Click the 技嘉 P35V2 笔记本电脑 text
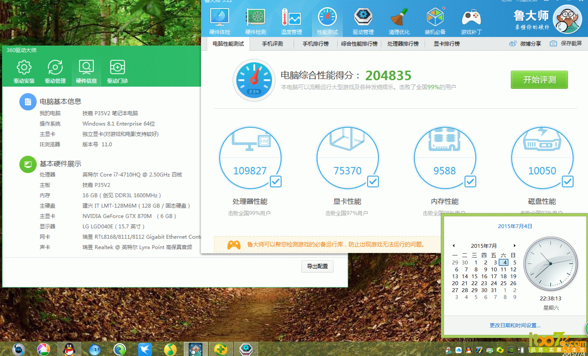Image resolution: width=588 pixels, height=356 pixels. 110,113
